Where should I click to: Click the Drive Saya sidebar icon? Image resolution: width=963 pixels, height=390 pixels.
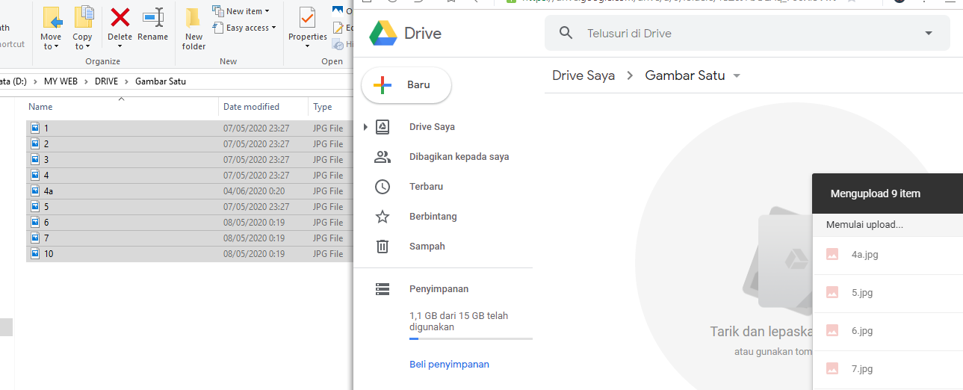tap(383, 127)
